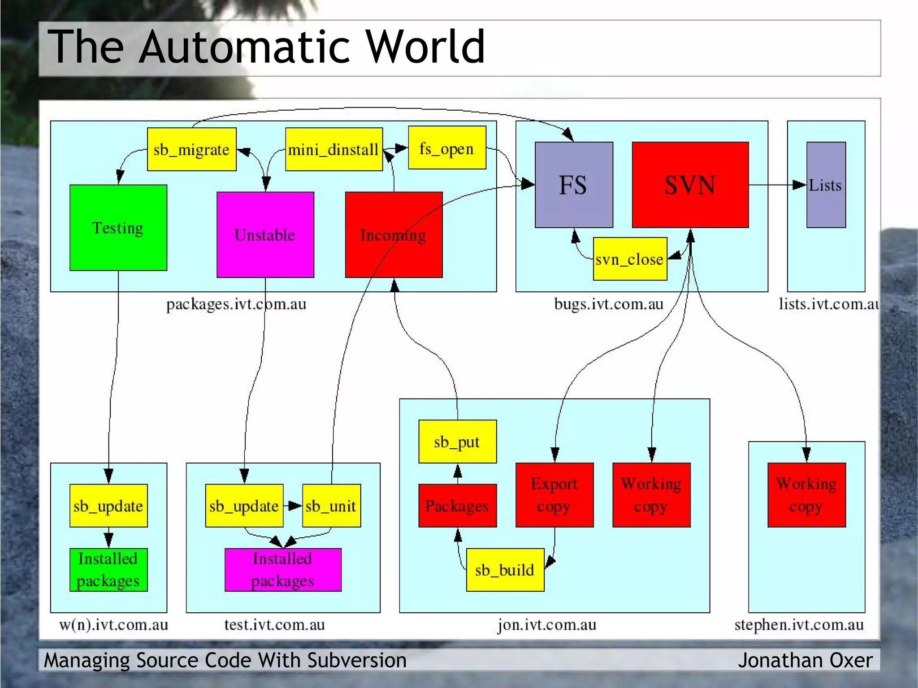Select the green Testing box
This screenshot has height=688, width=918.
[x=118, y=228]
